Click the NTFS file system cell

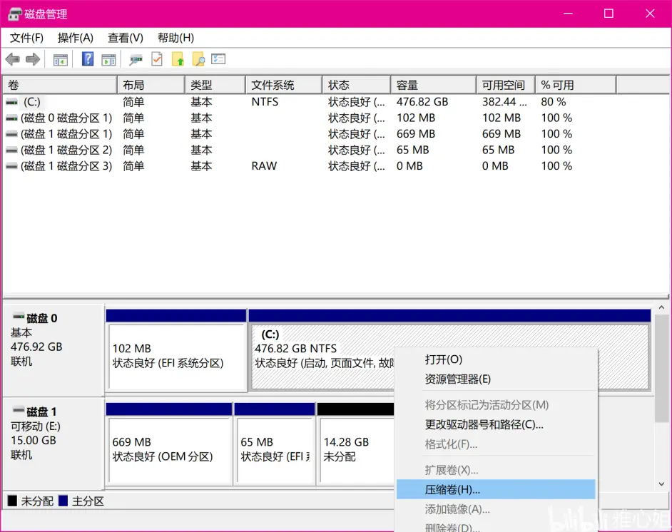pyautogui.click(x=265, y=102)
